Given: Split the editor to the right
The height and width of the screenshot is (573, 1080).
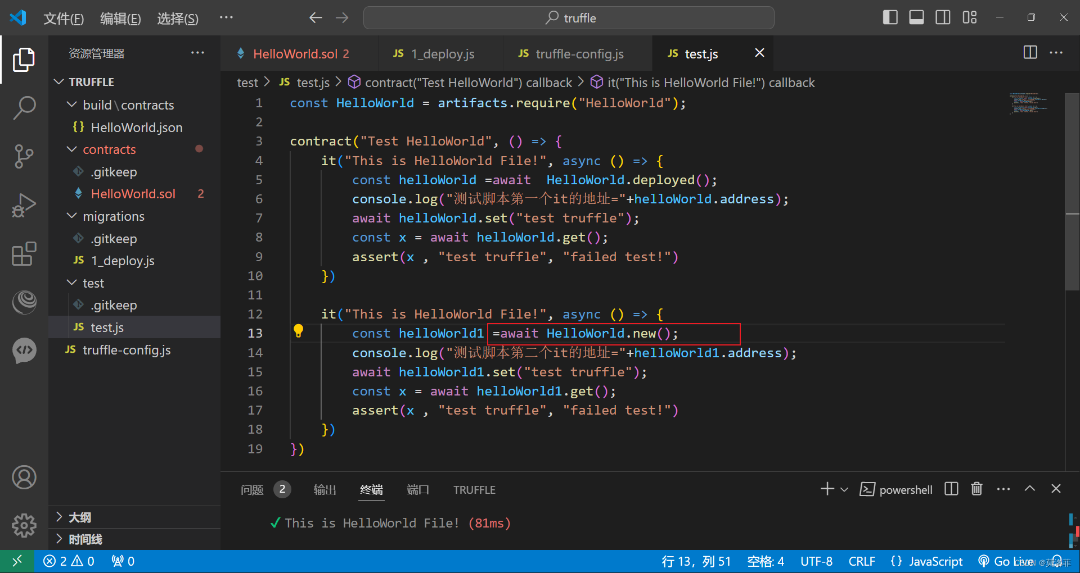Looking at the screenshot, I should (1030, 52).
